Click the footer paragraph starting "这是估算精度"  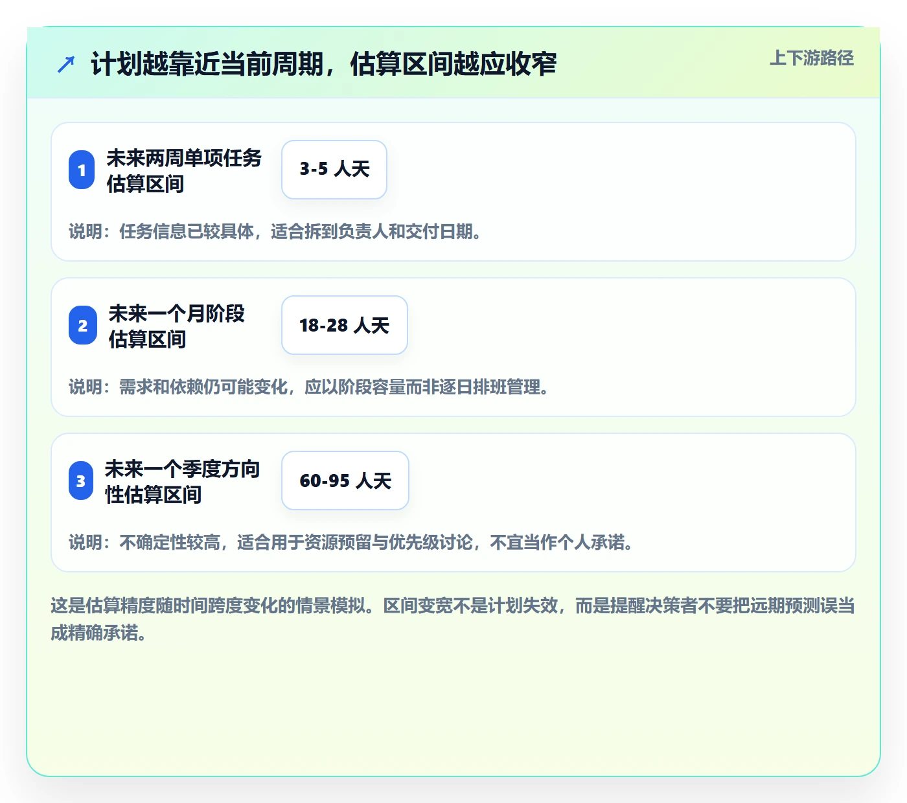pyautogui.click(x=453, y=619)
